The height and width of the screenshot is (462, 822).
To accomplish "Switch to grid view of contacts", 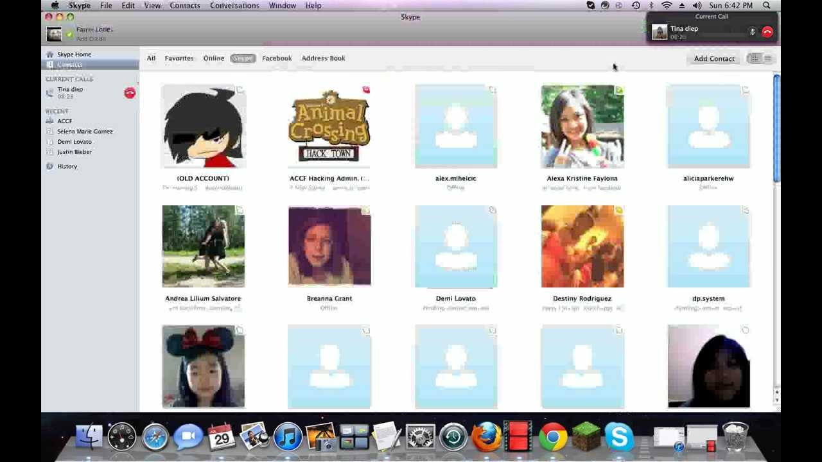I will click(754, 58).
